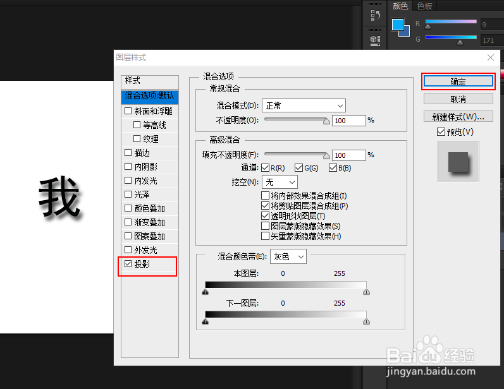Check 图层蒙版隐藏效果(S)
The image size is (504, 389).
(265, 226)
